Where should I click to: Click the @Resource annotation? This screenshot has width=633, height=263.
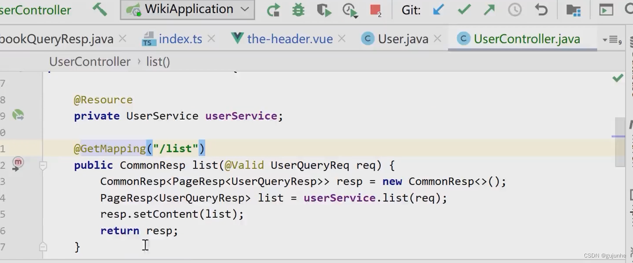coord(103,100)
